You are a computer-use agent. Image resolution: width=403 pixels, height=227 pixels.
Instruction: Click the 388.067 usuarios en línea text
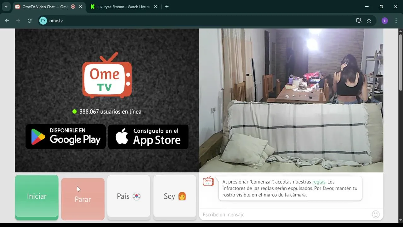[x=110, y=112]
